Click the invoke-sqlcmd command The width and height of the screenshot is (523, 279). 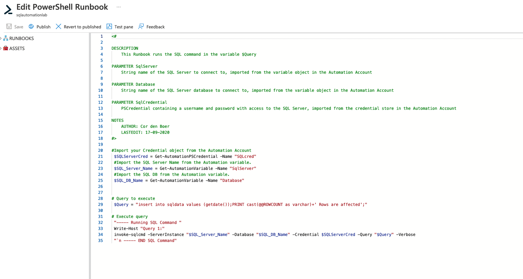coord(129,235)
